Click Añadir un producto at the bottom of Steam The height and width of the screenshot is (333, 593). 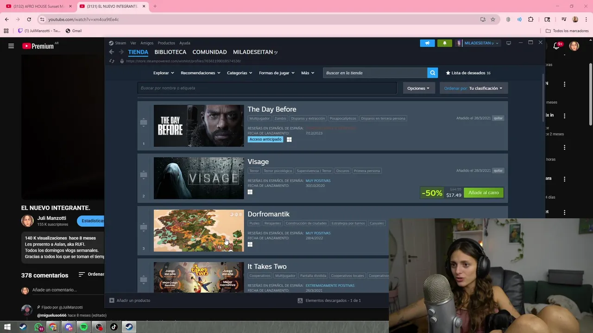coord(130,301)
